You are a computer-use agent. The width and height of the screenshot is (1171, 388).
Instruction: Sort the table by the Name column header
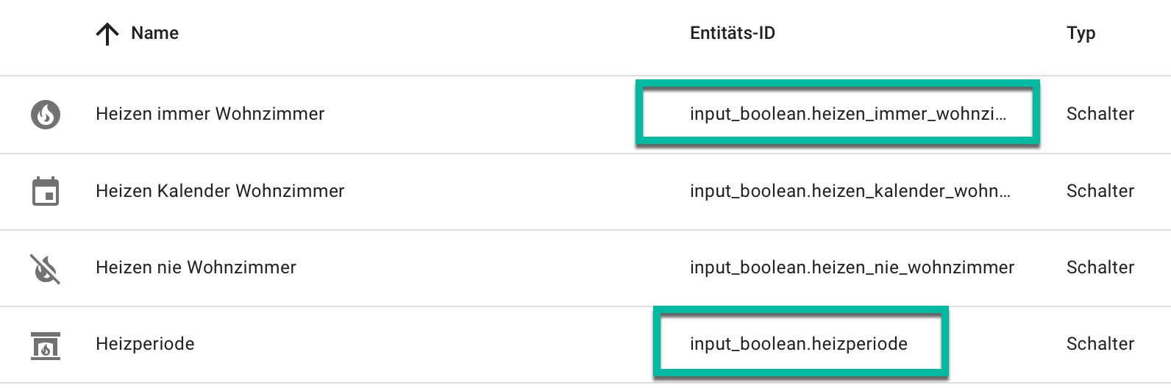(154, 34)
